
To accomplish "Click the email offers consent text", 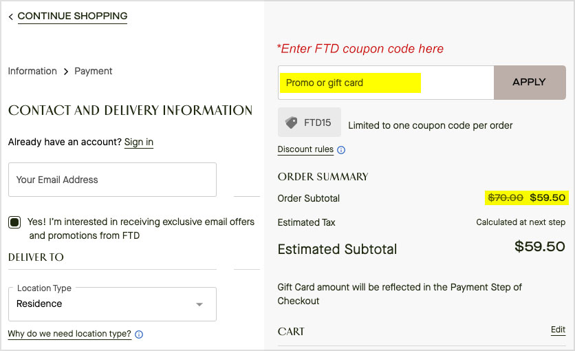I will click(141, 228).
